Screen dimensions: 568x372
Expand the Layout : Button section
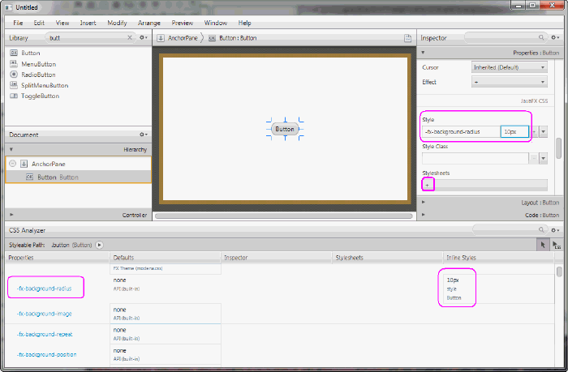coord(423,203)
